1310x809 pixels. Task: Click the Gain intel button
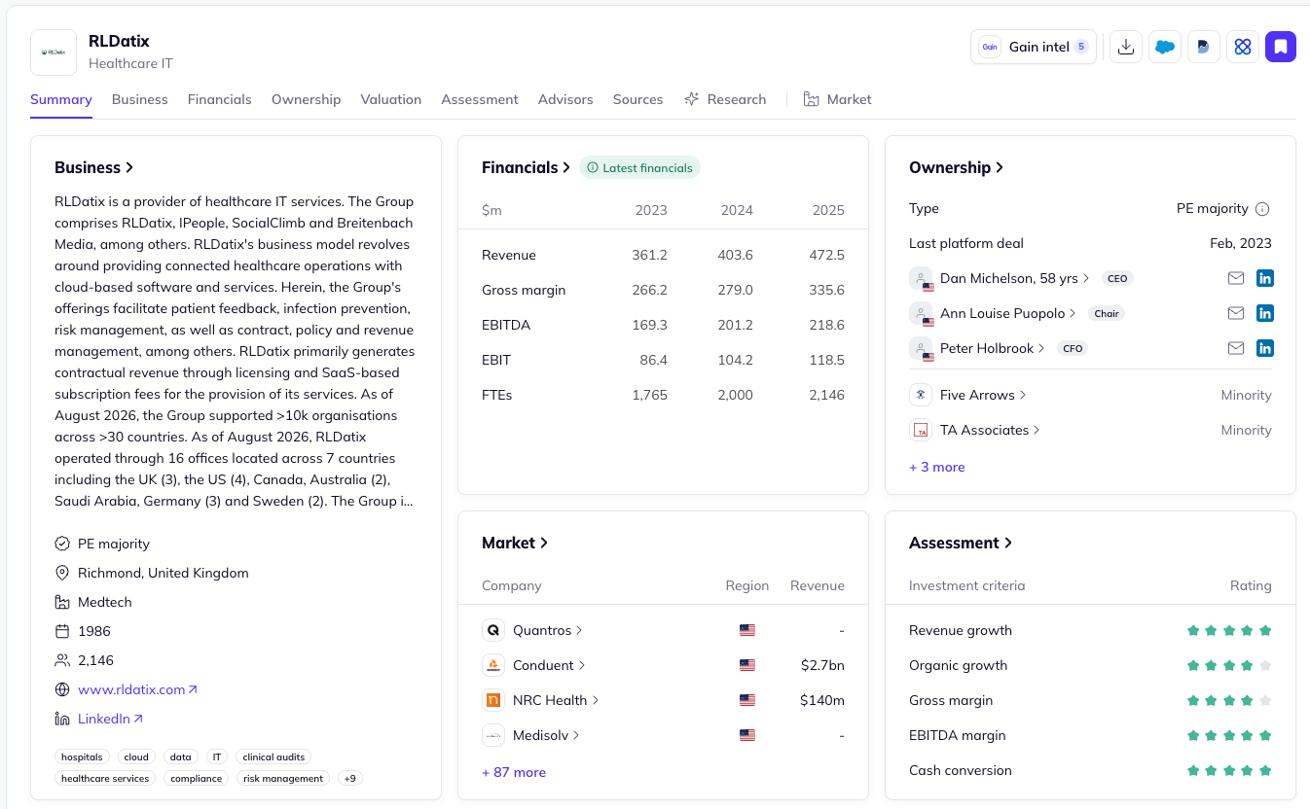(1034, 47)
